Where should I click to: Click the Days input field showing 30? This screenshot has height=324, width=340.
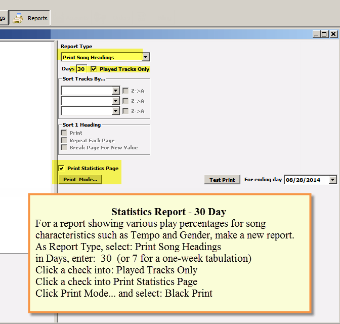pyautogui.click(x=81, y=69)
